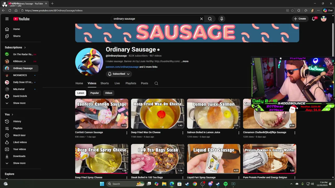
Task: Switch to the channel Shorts tab
Action: point(105,83)
